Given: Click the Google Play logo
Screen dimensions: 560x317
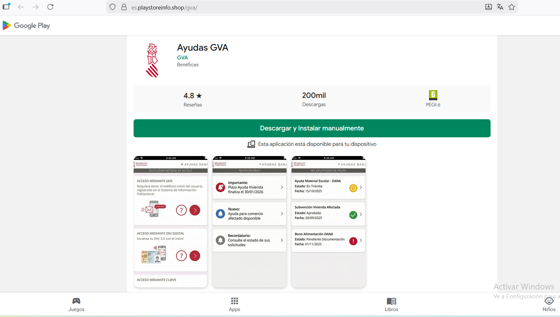Looking at the screenshot, I should [x=26, y=25].
